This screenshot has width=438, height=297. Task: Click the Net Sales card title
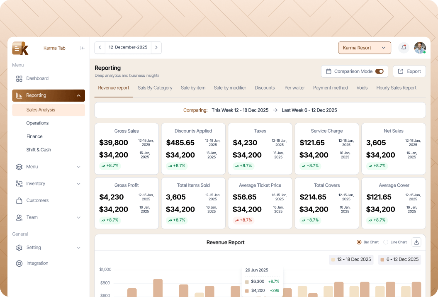(393, 131)
